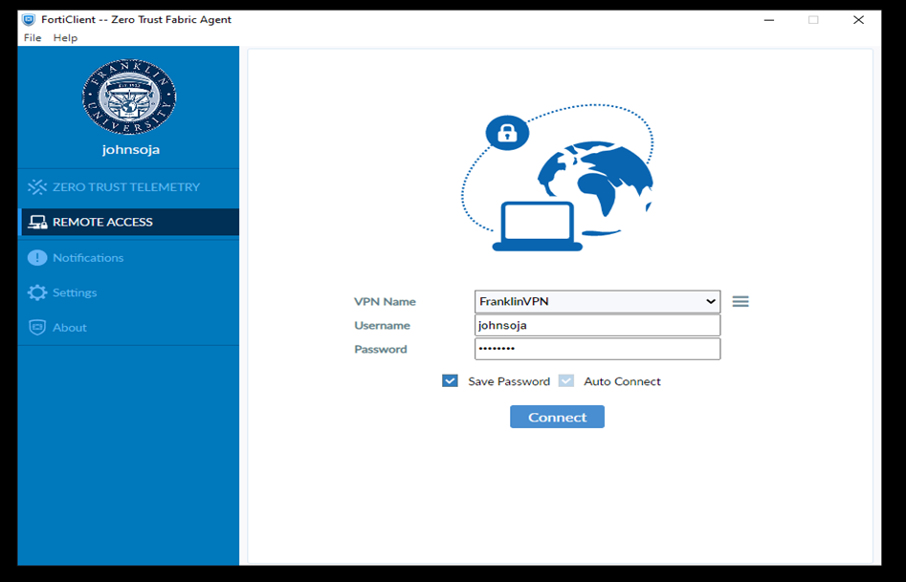This screenshot has height=582, width=906.
Task: Click the Franklin University seal logo
Action: [x=129, y=97]
